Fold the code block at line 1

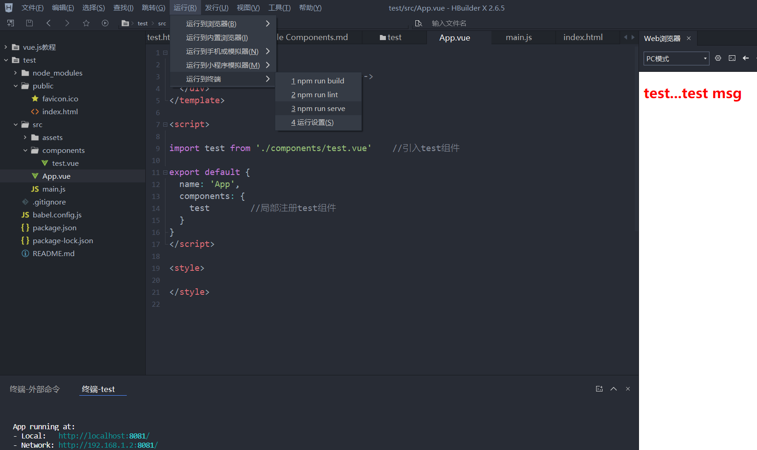click(165, 53)
